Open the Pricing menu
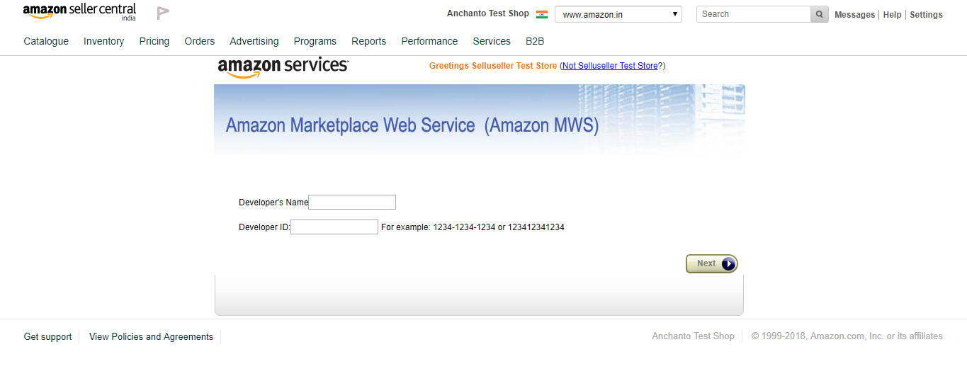 pos(154,41)
